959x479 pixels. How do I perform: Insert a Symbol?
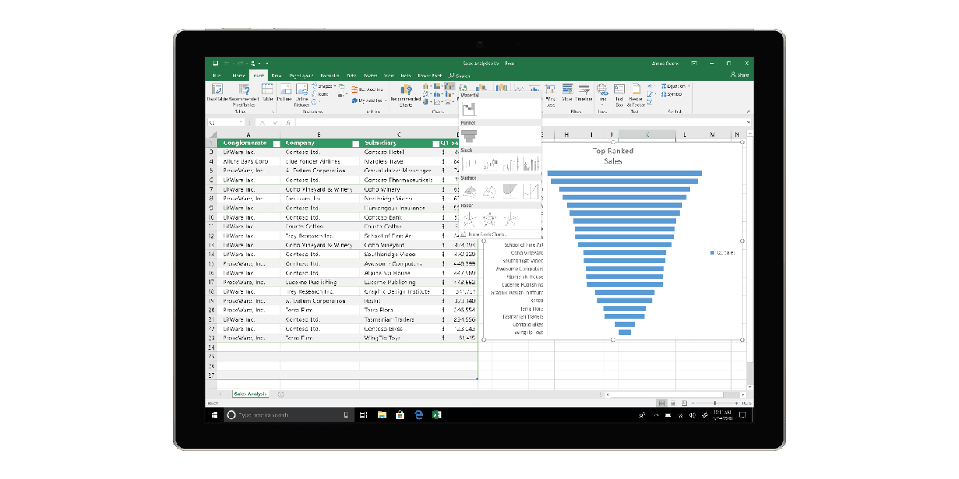(x=672, y=93)
